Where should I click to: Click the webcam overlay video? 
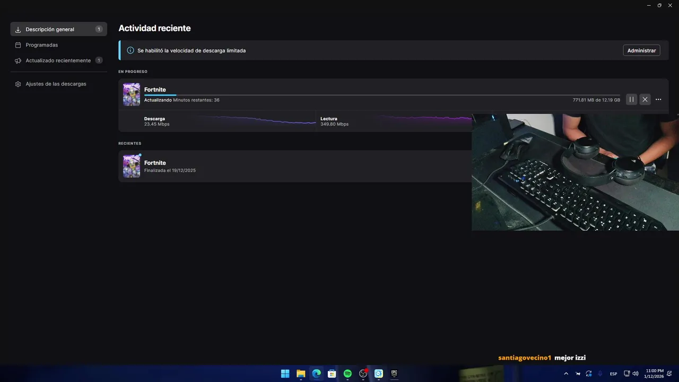pos(575,172)
